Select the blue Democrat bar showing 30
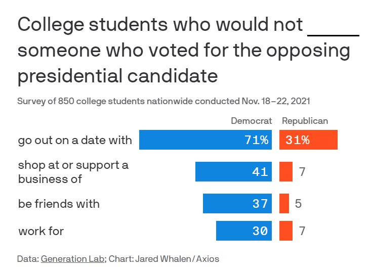Image resolution: width=371 pixels, height=275 pixels. coord(244,231)
